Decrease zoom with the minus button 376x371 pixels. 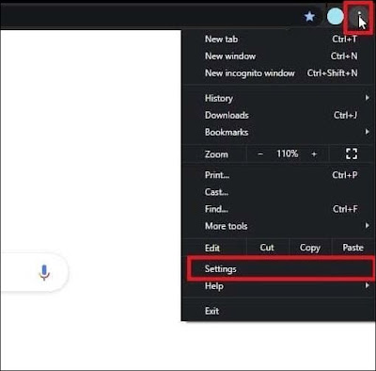pyautogui.click(x=260, y=154)
